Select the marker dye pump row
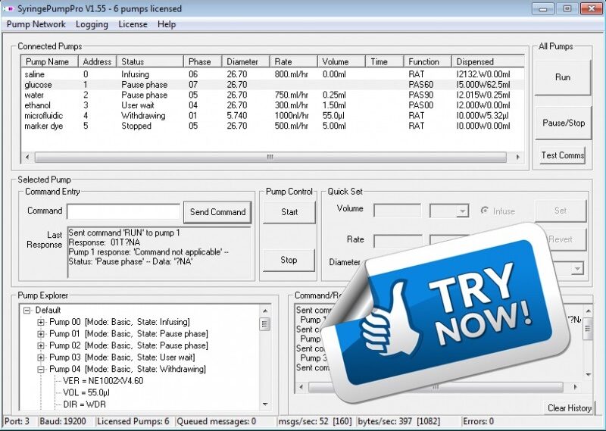The width and height of the screenshot is (606, 431). click(x=272, y=126)
